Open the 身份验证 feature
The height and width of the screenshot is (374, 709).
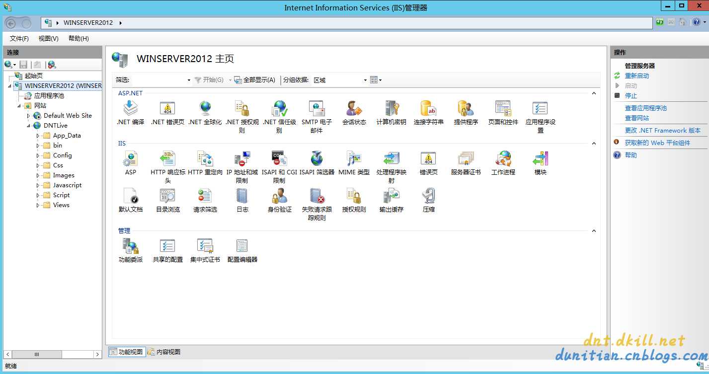279,200
